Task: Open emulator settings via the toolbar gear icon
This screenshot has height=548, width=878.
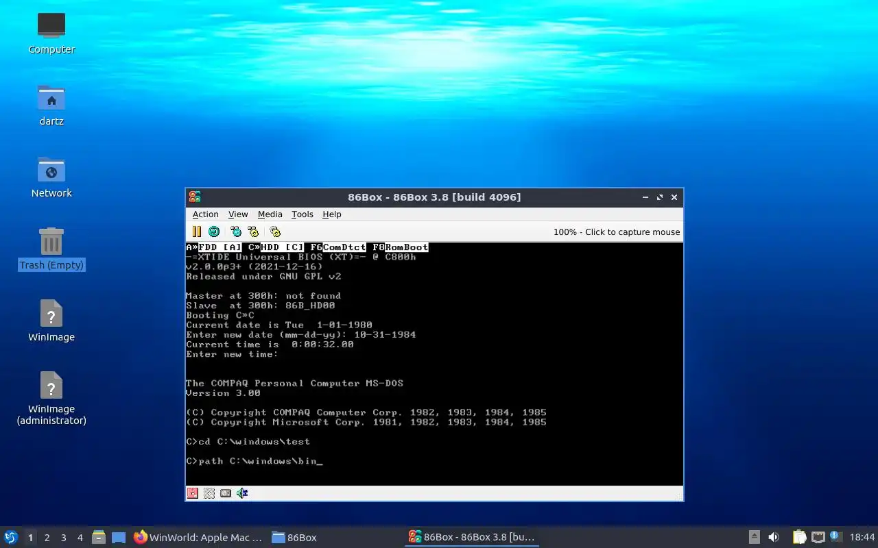Action: click(275, 232)
